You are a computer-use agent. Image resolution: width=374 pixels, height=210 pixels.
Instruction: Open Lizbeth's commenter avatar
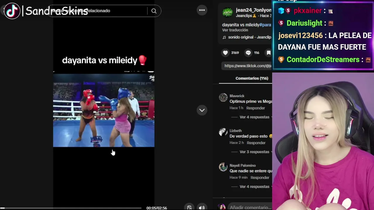(x=223, y=132)
